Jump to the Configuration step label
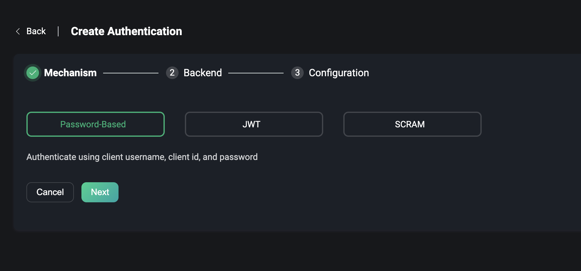This screenshot has height=271, width=581. click(339, 73)
